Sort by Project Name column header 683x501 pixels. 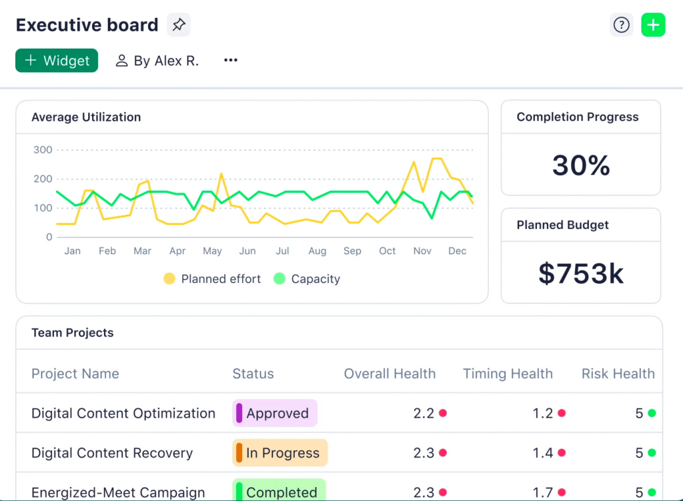75,374
